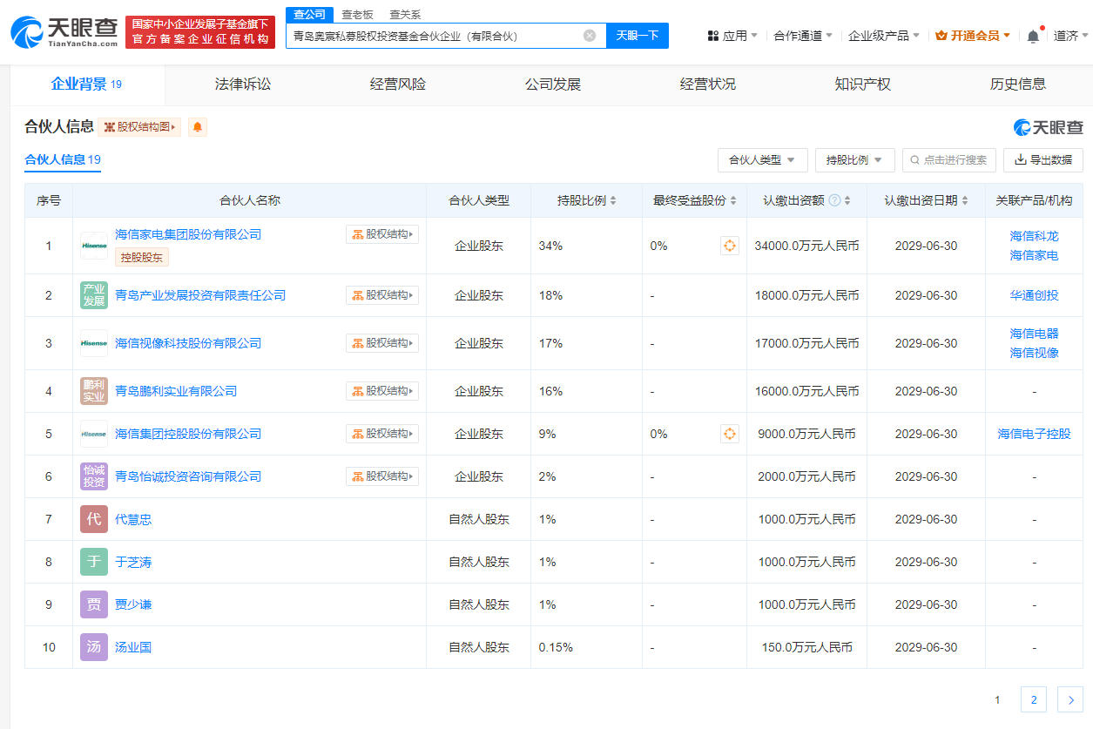Viewport: 1093px width, 729px height.
Task: Open the 开通会员 dropdown menu
Action: coord(972,36)
